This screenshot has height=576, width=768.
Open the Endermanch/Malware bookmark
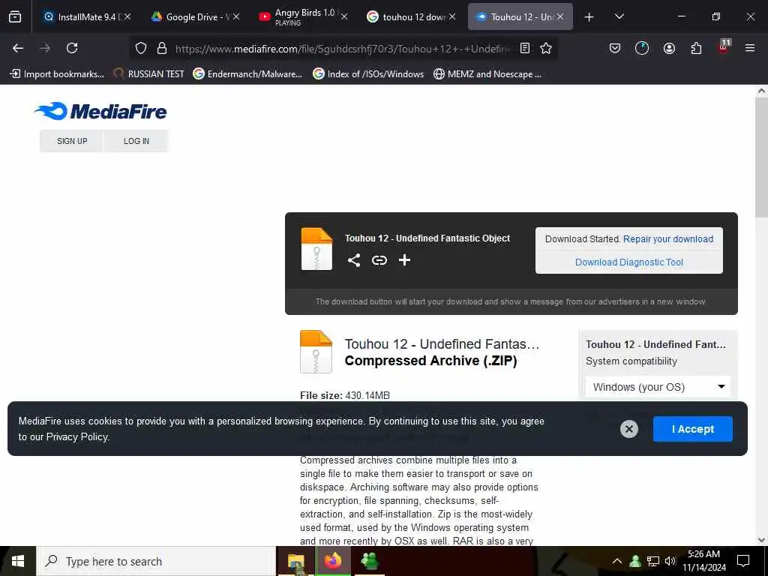tap(247, 74)
